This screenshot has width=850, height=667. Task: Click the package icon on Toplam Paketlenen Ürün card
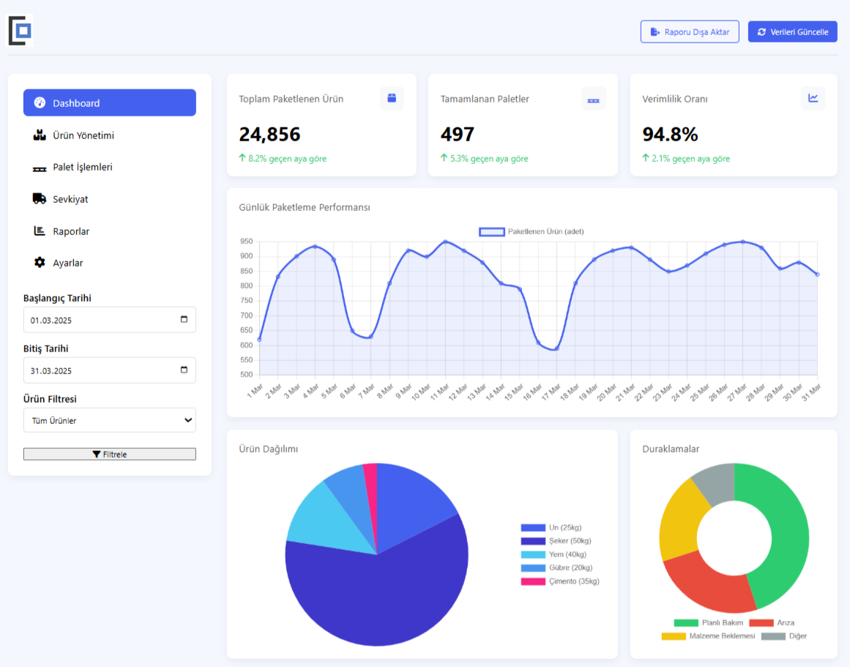point(392,98)
